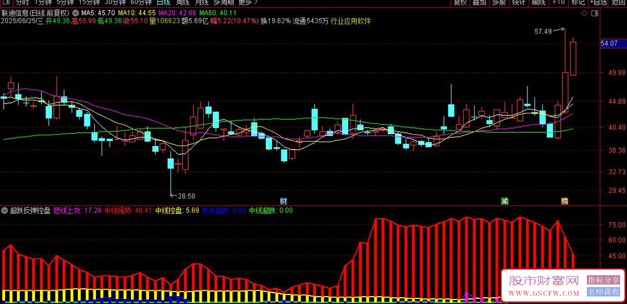Click the 榜 event marker on the chart
The image size is (627, 304).
pyautogui.click(x=564, y=201)
